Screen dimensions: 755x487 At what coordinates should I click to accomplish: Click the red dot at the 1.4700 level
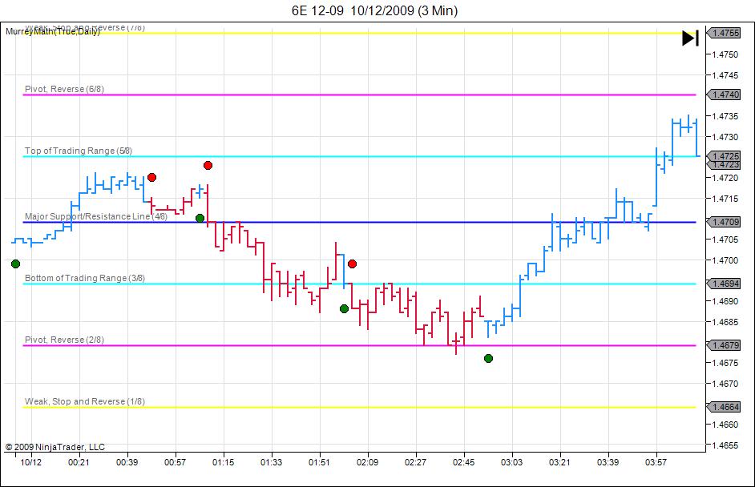352,264
